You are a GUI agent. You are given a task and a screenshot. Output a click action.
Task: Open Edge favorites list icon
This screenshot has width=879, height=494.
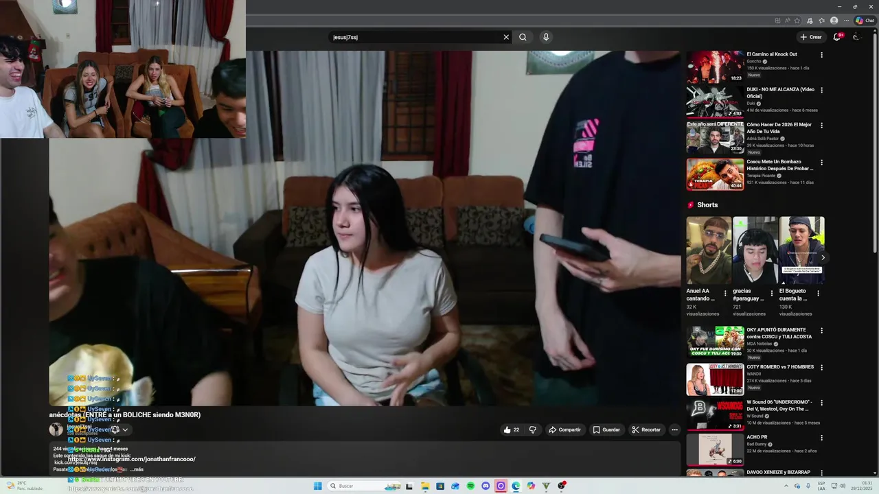[x=822, y=21]
